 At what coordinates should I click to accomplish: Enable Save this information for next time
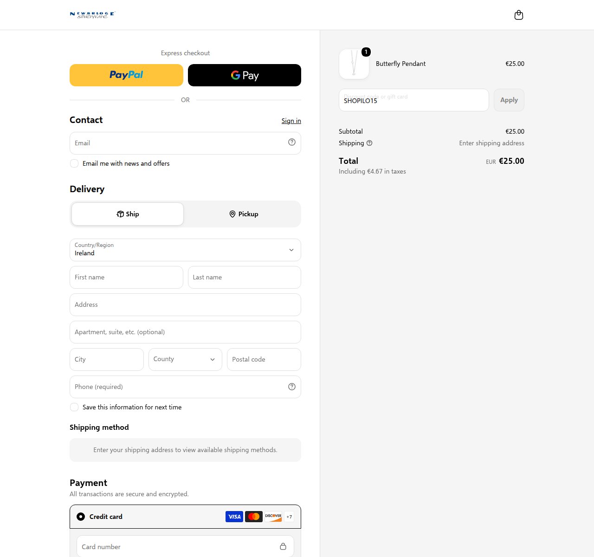click(x=74, y=407)
